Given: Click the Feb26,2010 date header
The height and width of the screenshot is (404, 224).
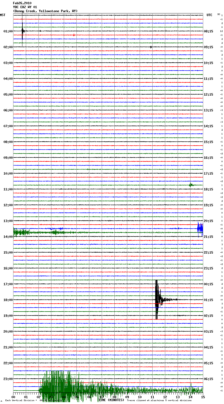Looking at the screenshot, I should tap(22, 3).
